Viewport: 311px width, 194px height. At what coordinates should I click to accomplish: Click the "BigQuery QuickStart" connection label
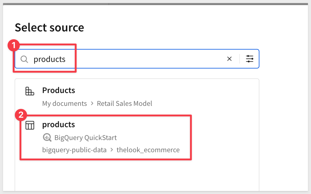[85, 138]
